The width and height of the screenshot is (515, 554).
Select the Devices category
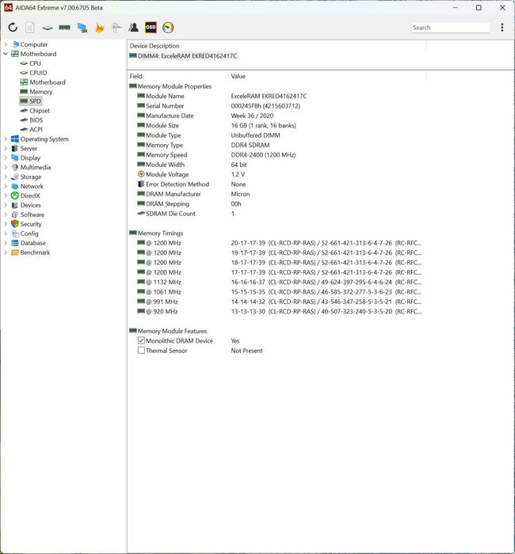click(x=30, y=205)
